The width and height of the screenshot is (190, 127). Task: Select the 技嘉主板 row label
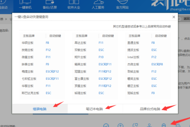point(27,50)
